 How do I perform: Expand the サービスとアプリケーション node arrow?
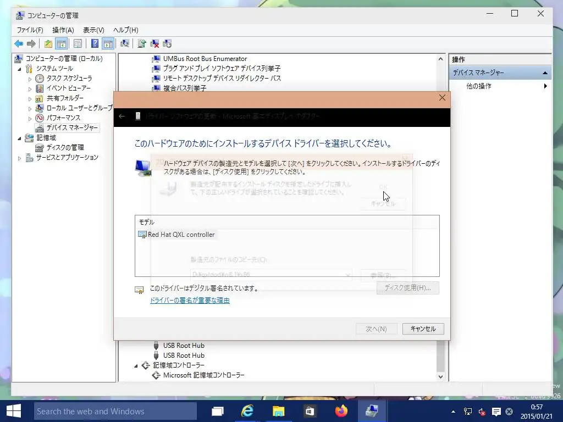[19, 158]
